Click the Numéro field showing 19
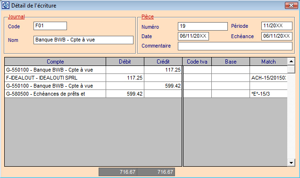The width and height of the screenshot is (300, 178). coord(203,26)
